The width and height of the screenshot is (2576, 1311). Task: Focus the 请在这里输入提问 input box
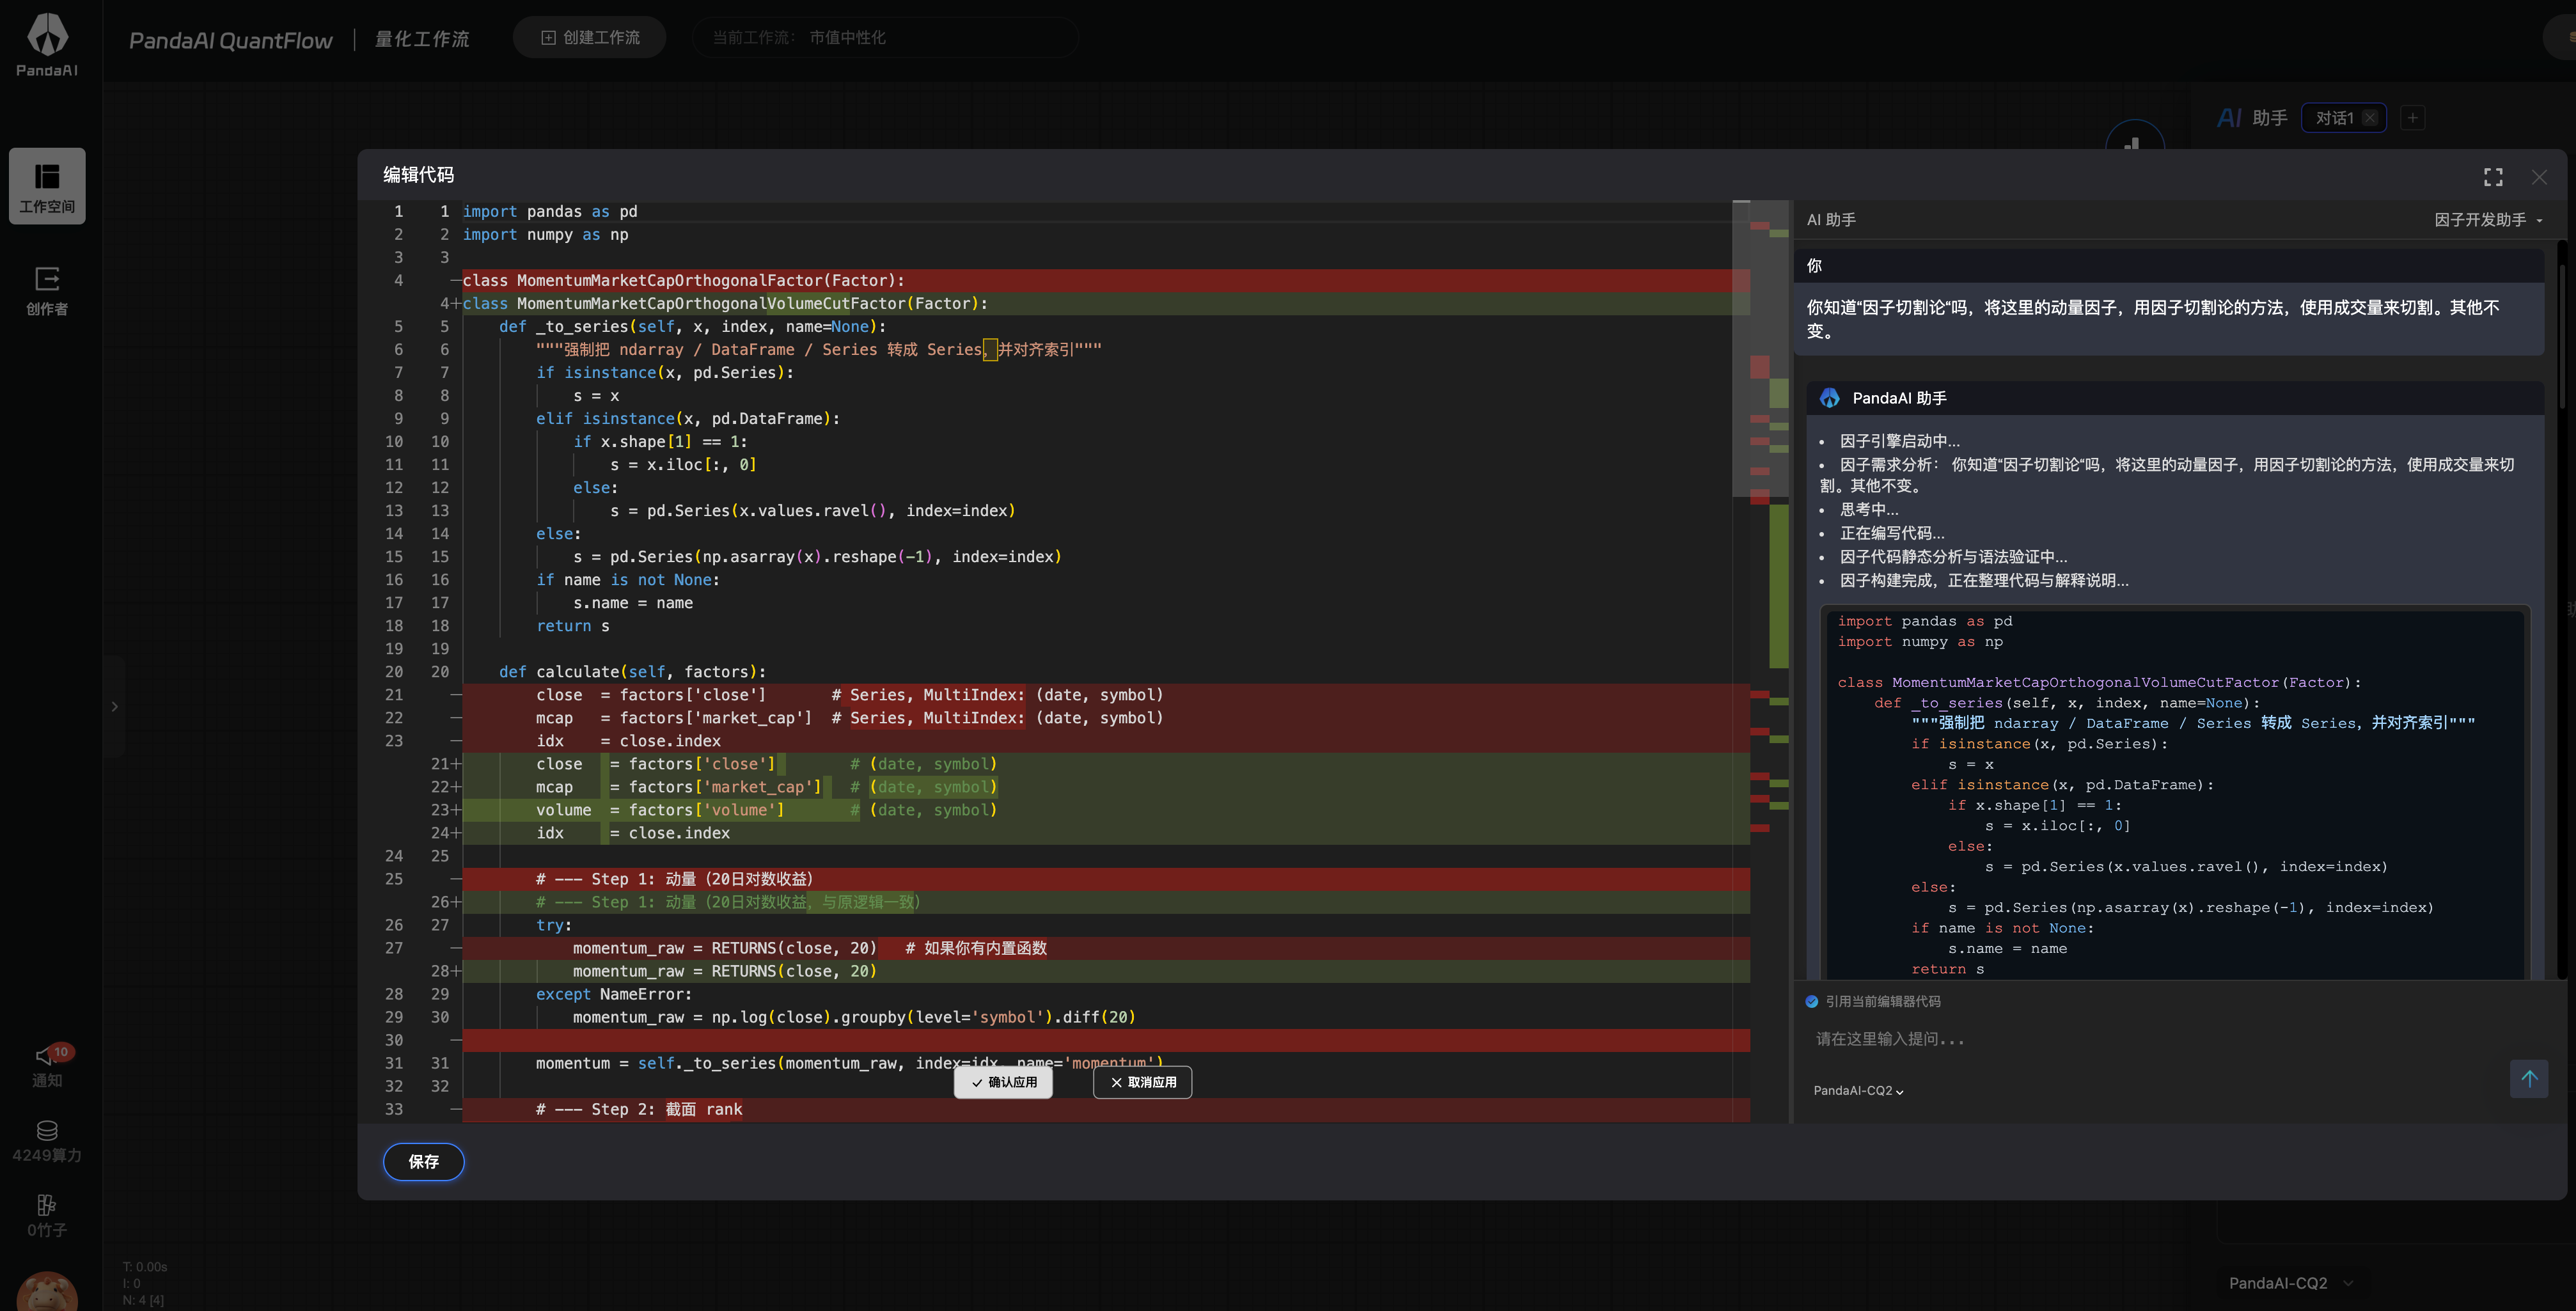(x=2150, y=1040)
